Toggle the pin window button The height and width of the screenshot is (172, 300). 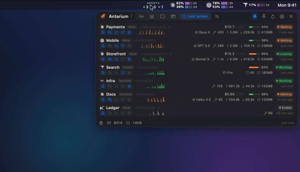[x=264, y=17]
